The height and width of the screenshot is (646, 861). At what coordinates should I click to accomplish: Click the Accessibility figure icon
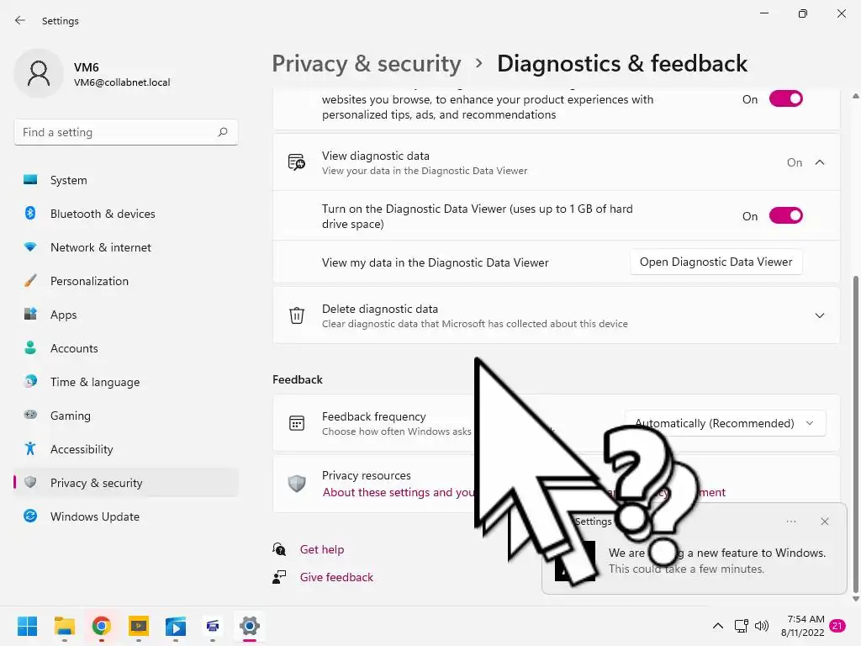coord(30,449)
